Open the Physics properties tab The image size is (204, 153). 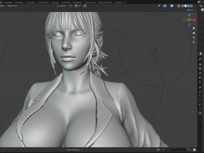click(200, 100)
